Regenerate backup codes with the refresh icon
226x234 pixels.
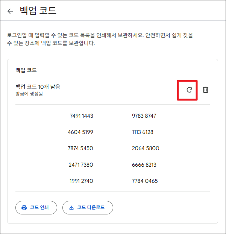coord(190,90)
